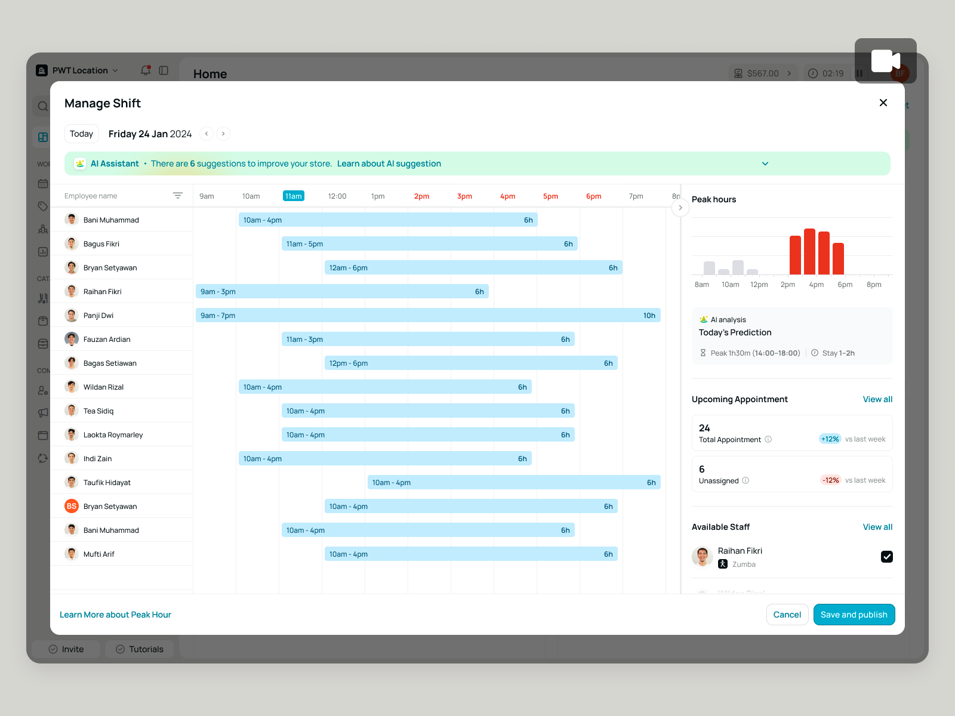Click the tallest red peak hours bar
The height and width of the screenshot is (716, 955).
click(x=809, y=251)
